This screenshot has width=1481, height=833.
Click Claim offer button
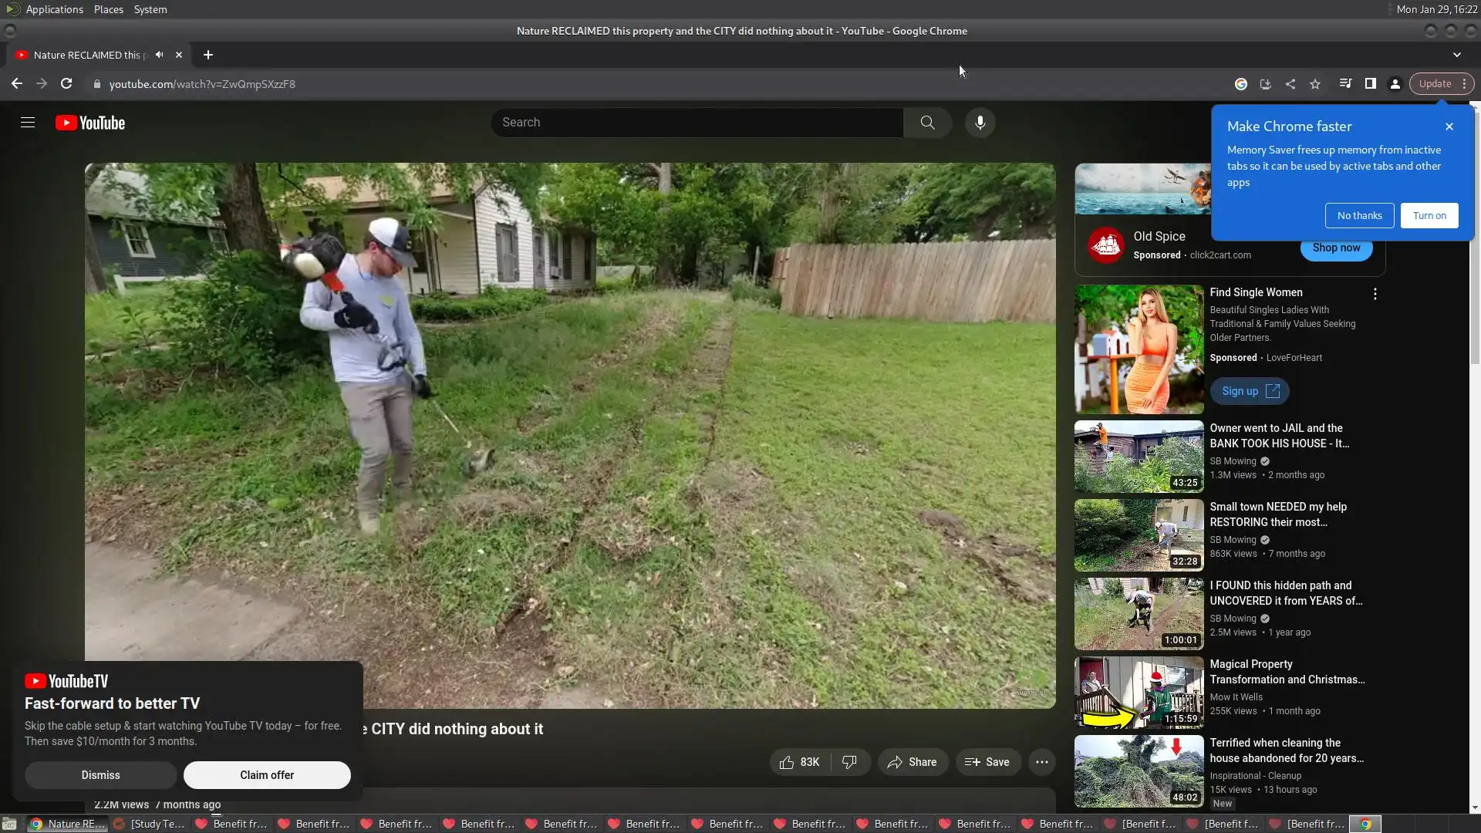267,775
